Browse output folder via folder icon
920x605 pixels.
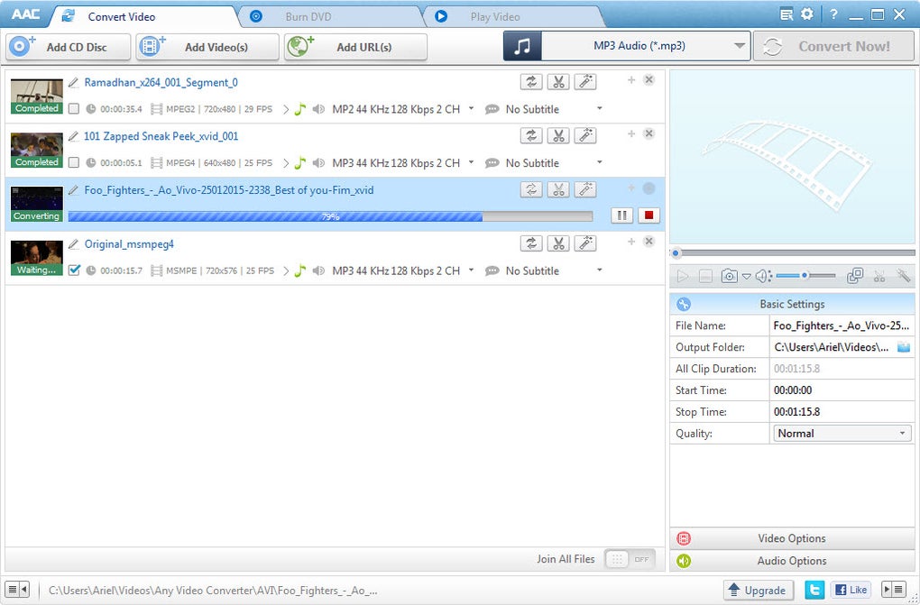(x=904, y=347)
